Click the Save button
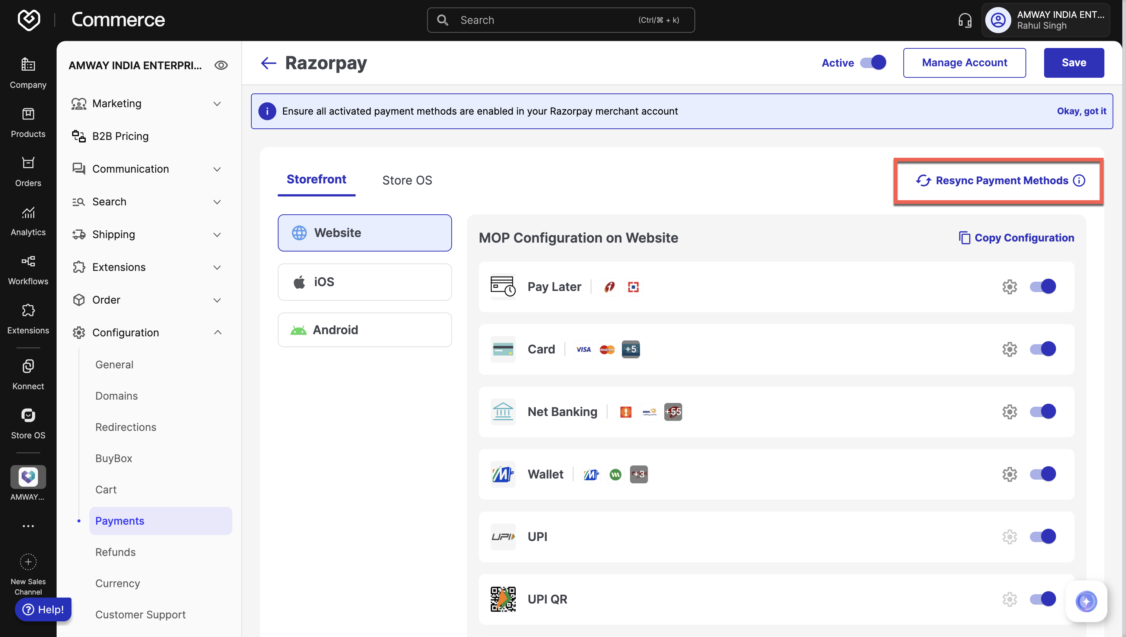The height and width of the screenshot is (637, 1126). point(1073,63)
